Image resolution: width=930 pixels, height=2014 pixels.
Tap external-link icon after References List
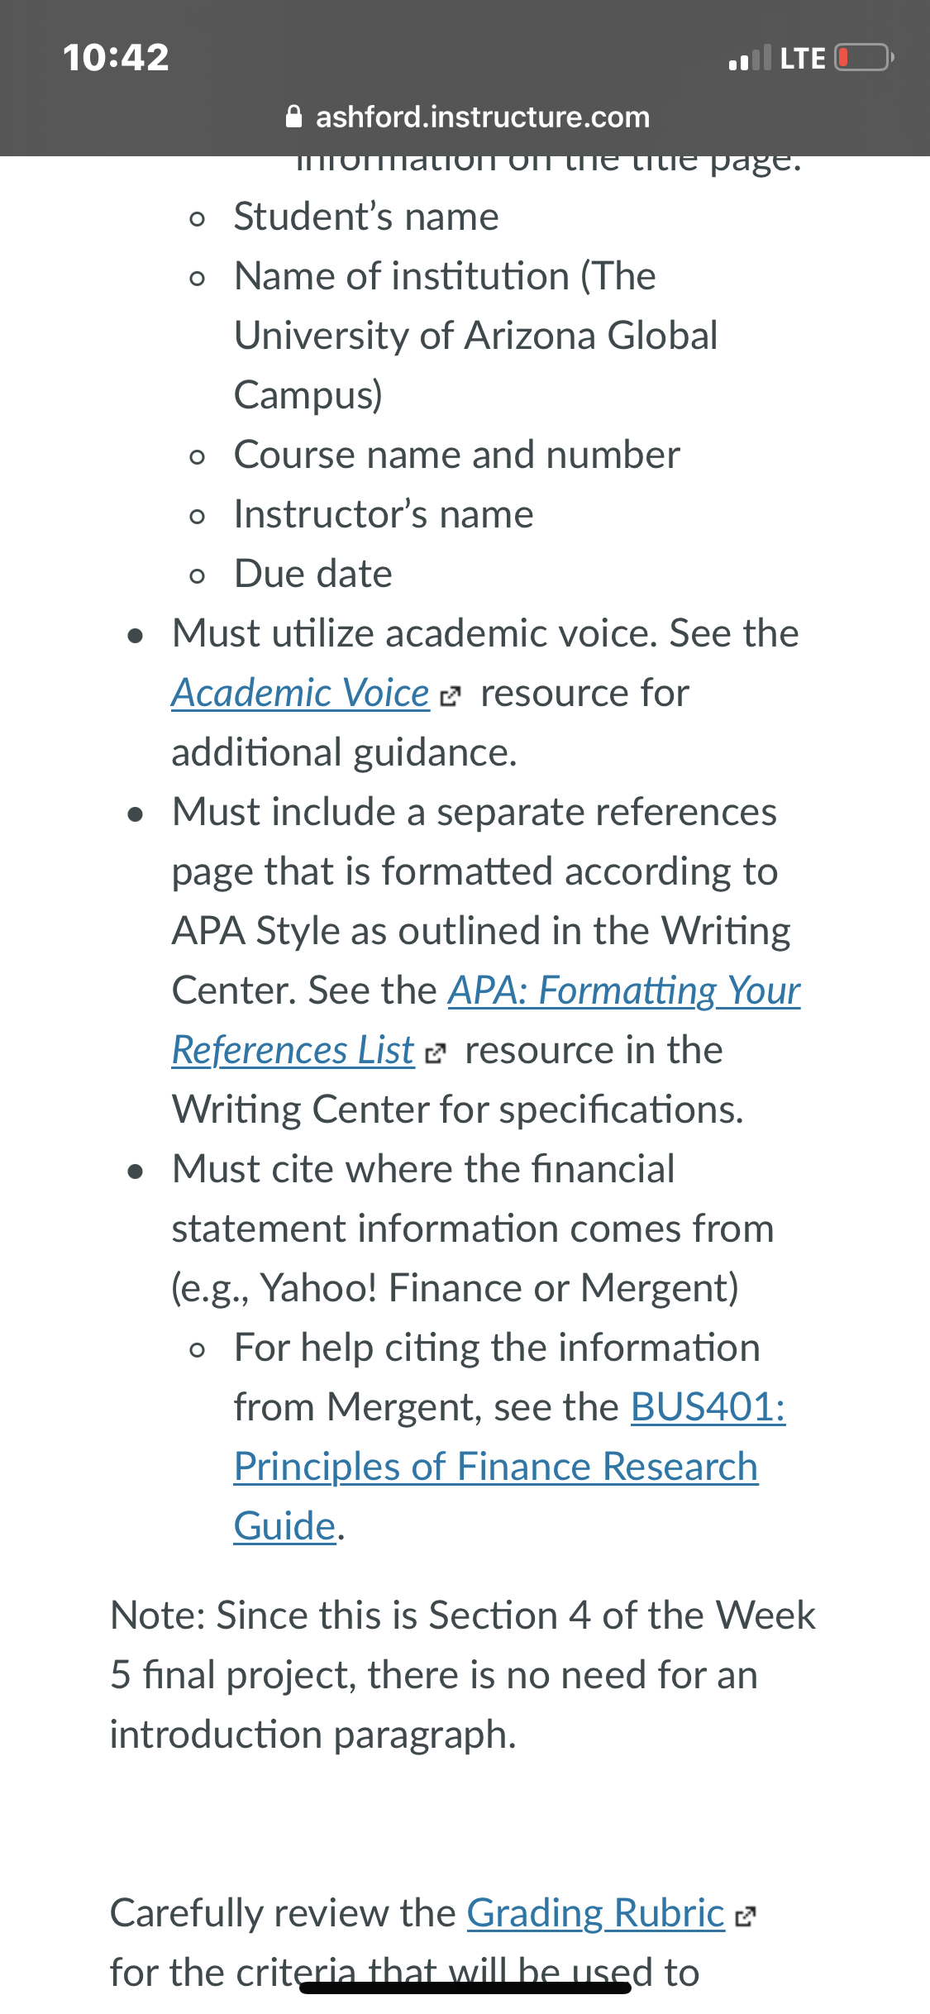(x=435, y=1054)
